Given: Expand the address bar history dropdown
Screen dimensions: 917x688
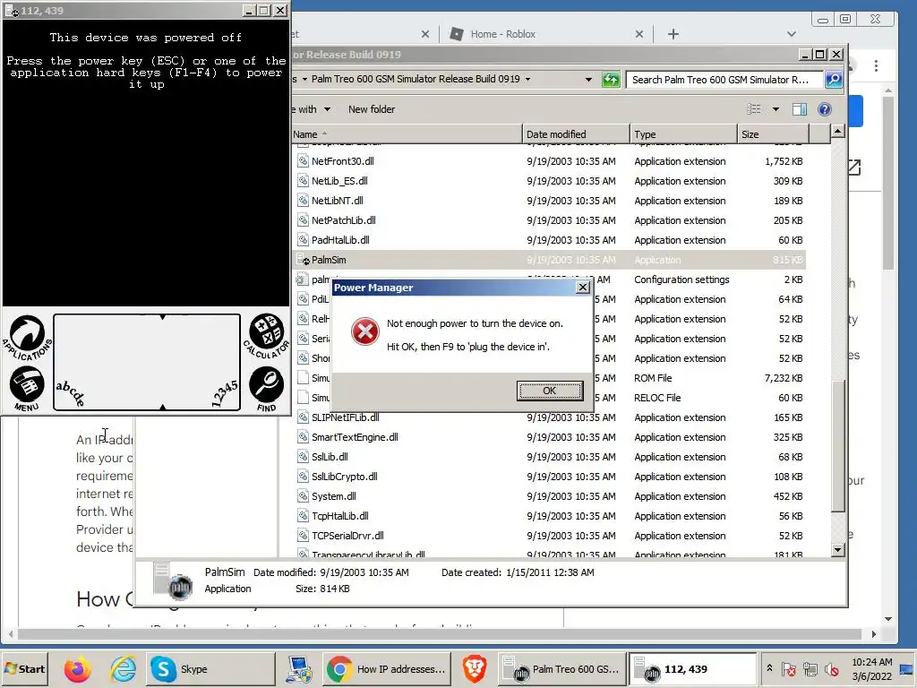Looking at the screenshot, I should pos(588,80).
